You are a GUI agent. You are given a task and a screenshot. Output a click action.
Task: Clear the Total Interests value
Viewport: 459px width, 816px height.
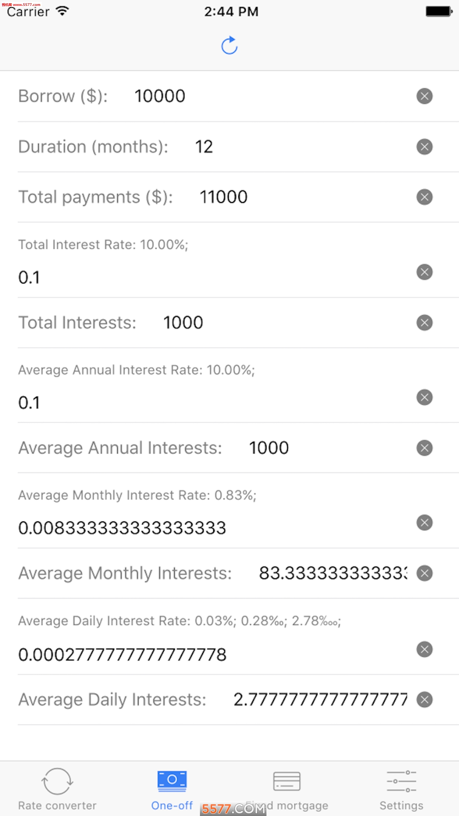coord(424,323)
